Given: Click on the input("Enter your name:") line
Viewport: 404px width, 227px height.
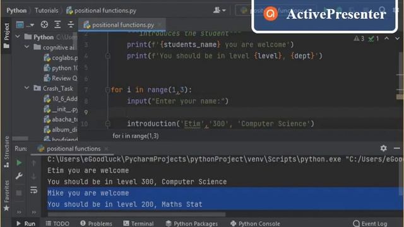Looking at the screenshot, I should click(x=177, y=101).
